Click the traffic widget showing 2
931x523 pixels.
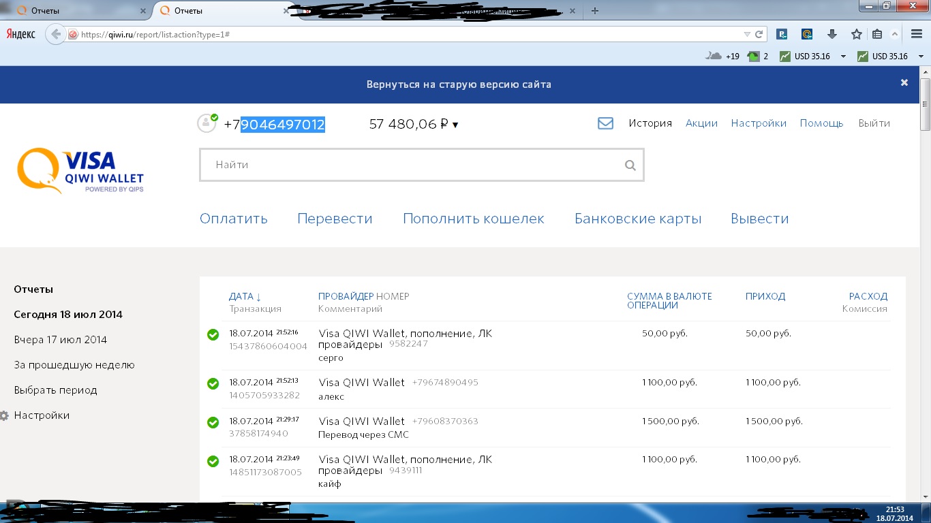tap(758, 56)
